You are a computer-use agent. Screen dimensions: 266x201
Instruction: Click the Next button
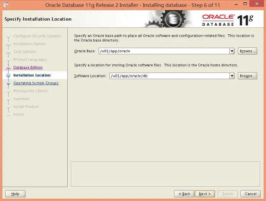pos(205,194)
